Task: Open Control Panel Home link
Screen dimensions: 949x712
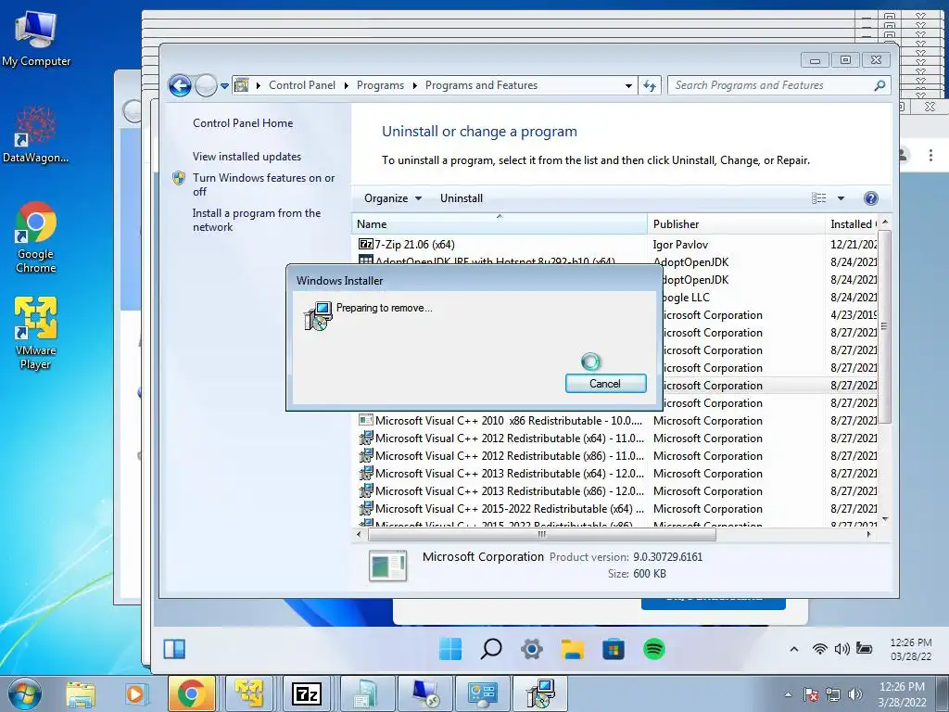Action: pos(243,123)
